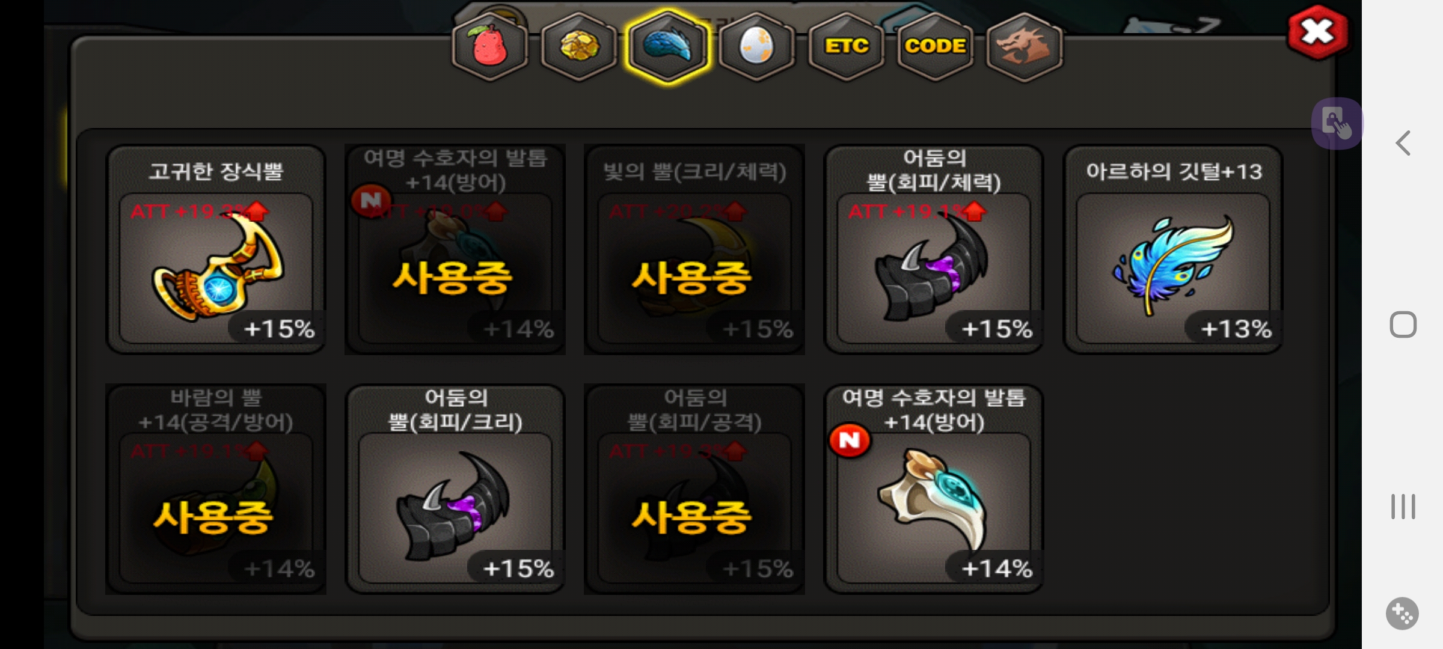Open the dragon head category tab
This screenshot has height=649, width=1443.
point(1024,46)
